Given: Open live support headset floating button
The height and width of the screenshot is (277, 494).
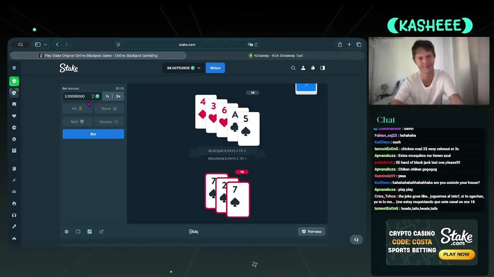Looking at the screenshot, I should tap(356, 240).
